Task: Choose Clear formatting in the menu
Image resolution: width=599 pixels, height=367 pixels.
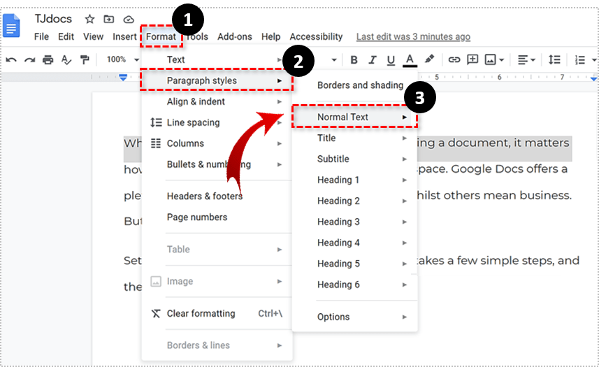Action: point(201,313)
